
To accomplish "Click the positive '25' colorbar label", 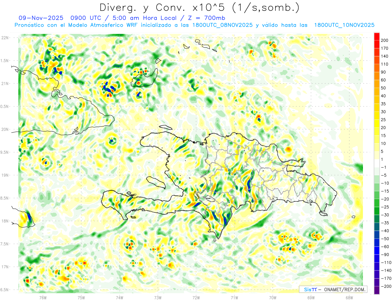I will 384,120.
